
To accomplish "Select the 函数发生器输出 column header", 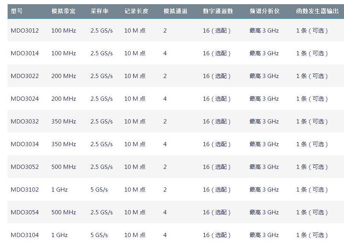I will point(317,11).
